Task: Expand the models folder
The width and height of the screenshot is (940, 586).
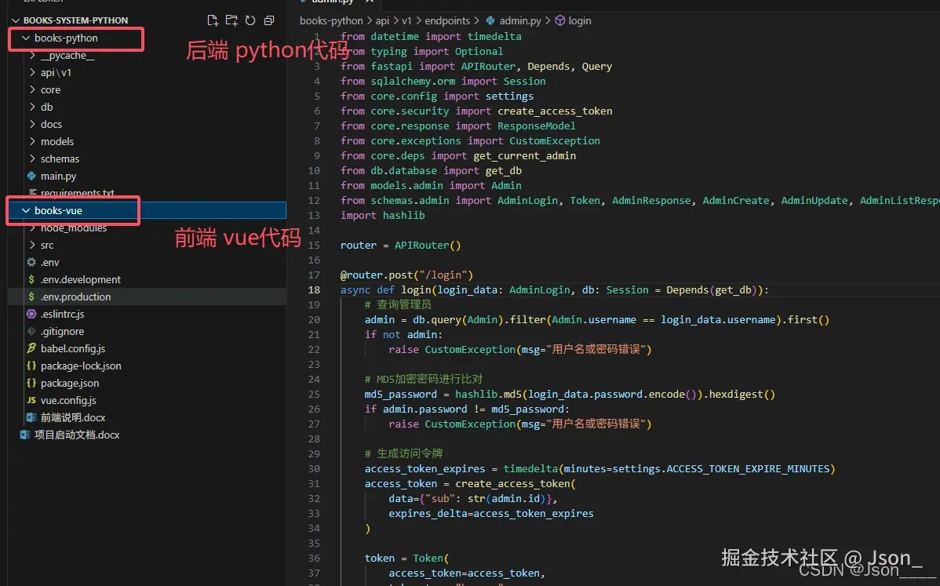Action: (32, 141)
